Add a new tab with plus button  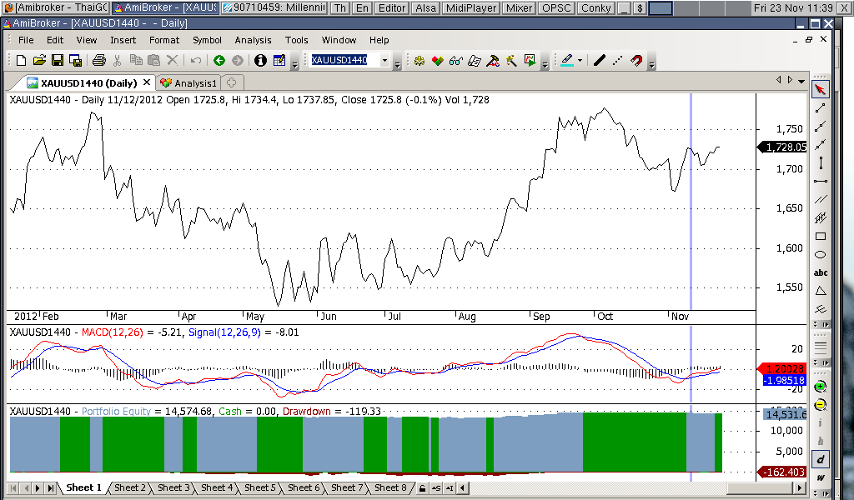tap(232, 82)
